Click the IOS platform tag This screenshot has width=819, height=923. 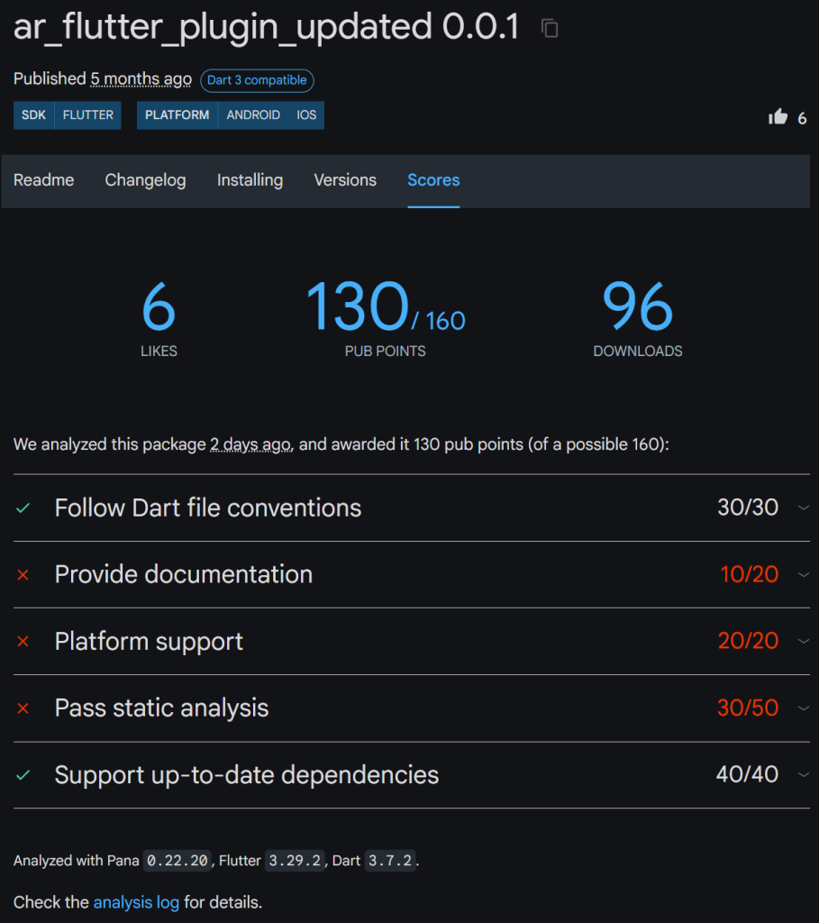[306, 114]
